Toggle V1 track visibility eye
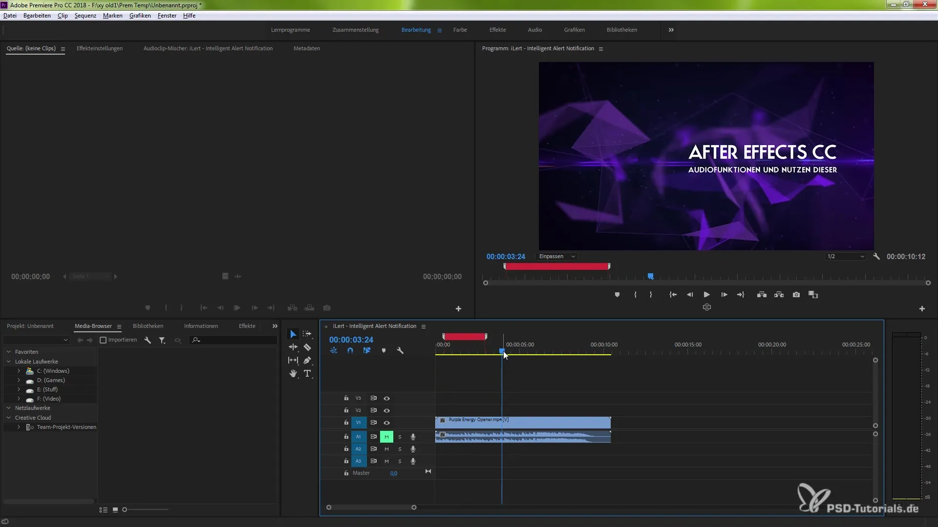 [386, 423]
